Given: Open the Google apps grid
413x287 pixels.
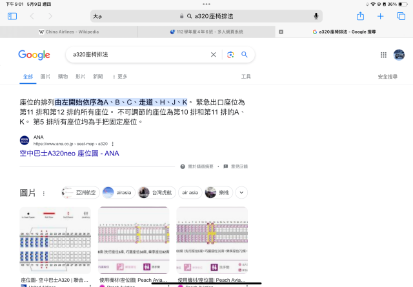Looking at the screenshot, I should click(383, 55).
